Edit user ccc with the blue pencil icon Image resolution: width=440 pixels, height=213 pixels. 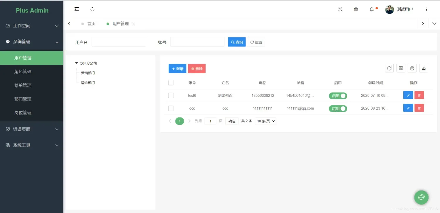pyautogui.click(x=408, y=108)
